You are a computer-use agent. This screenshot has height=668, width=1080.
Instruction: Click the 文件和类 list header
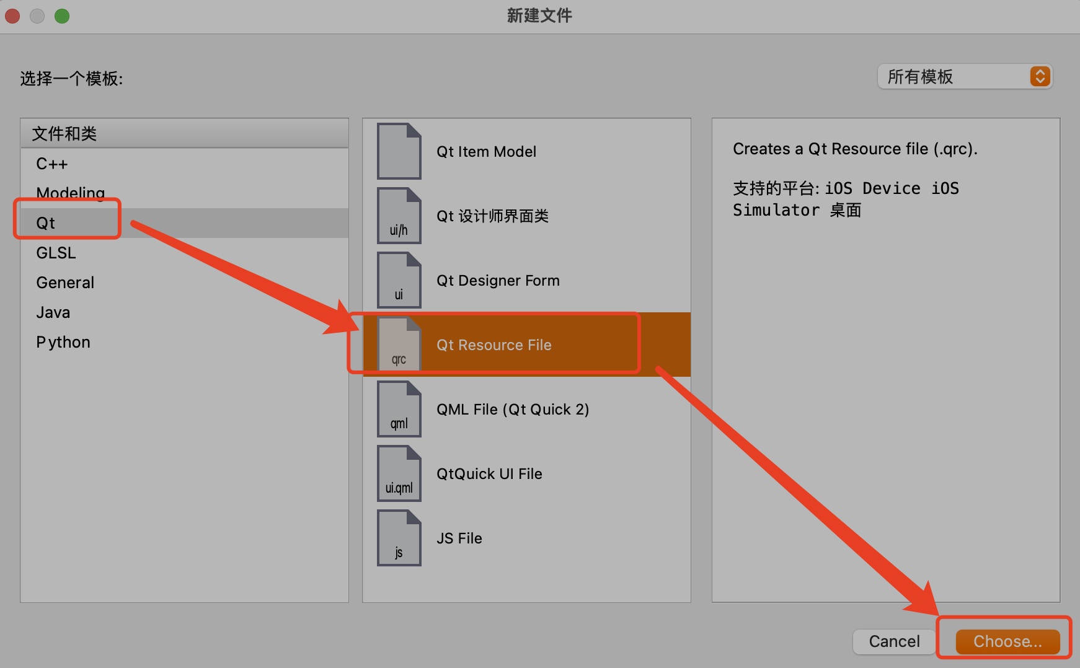click(x=185, y=133)
